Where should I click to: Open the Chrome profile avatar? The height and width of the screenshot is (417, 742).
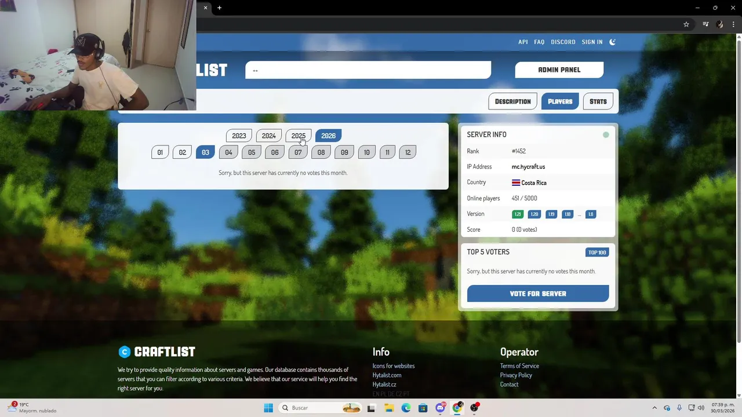point(720,24)
